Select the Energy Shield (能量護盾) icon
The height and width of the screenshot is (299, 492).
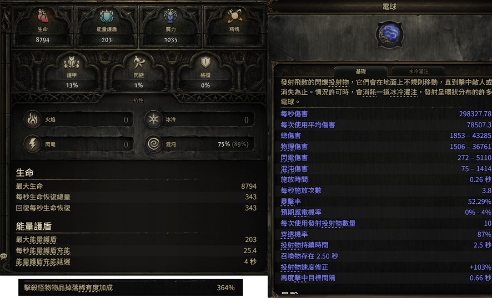click(x=107, y=16)
